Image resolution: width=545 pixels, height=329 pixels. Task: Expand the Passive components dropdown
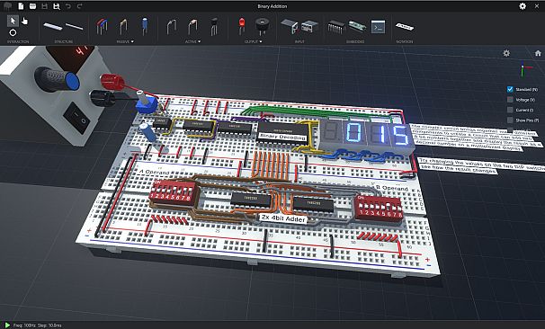[125, 41]
